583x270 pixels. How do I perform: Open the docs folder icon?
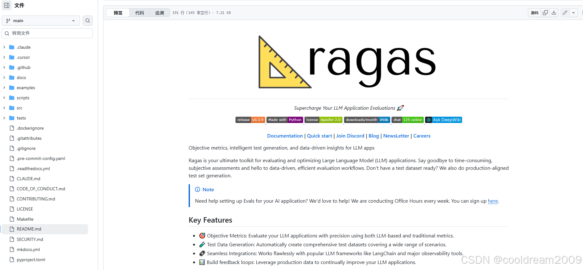[12, 77]
